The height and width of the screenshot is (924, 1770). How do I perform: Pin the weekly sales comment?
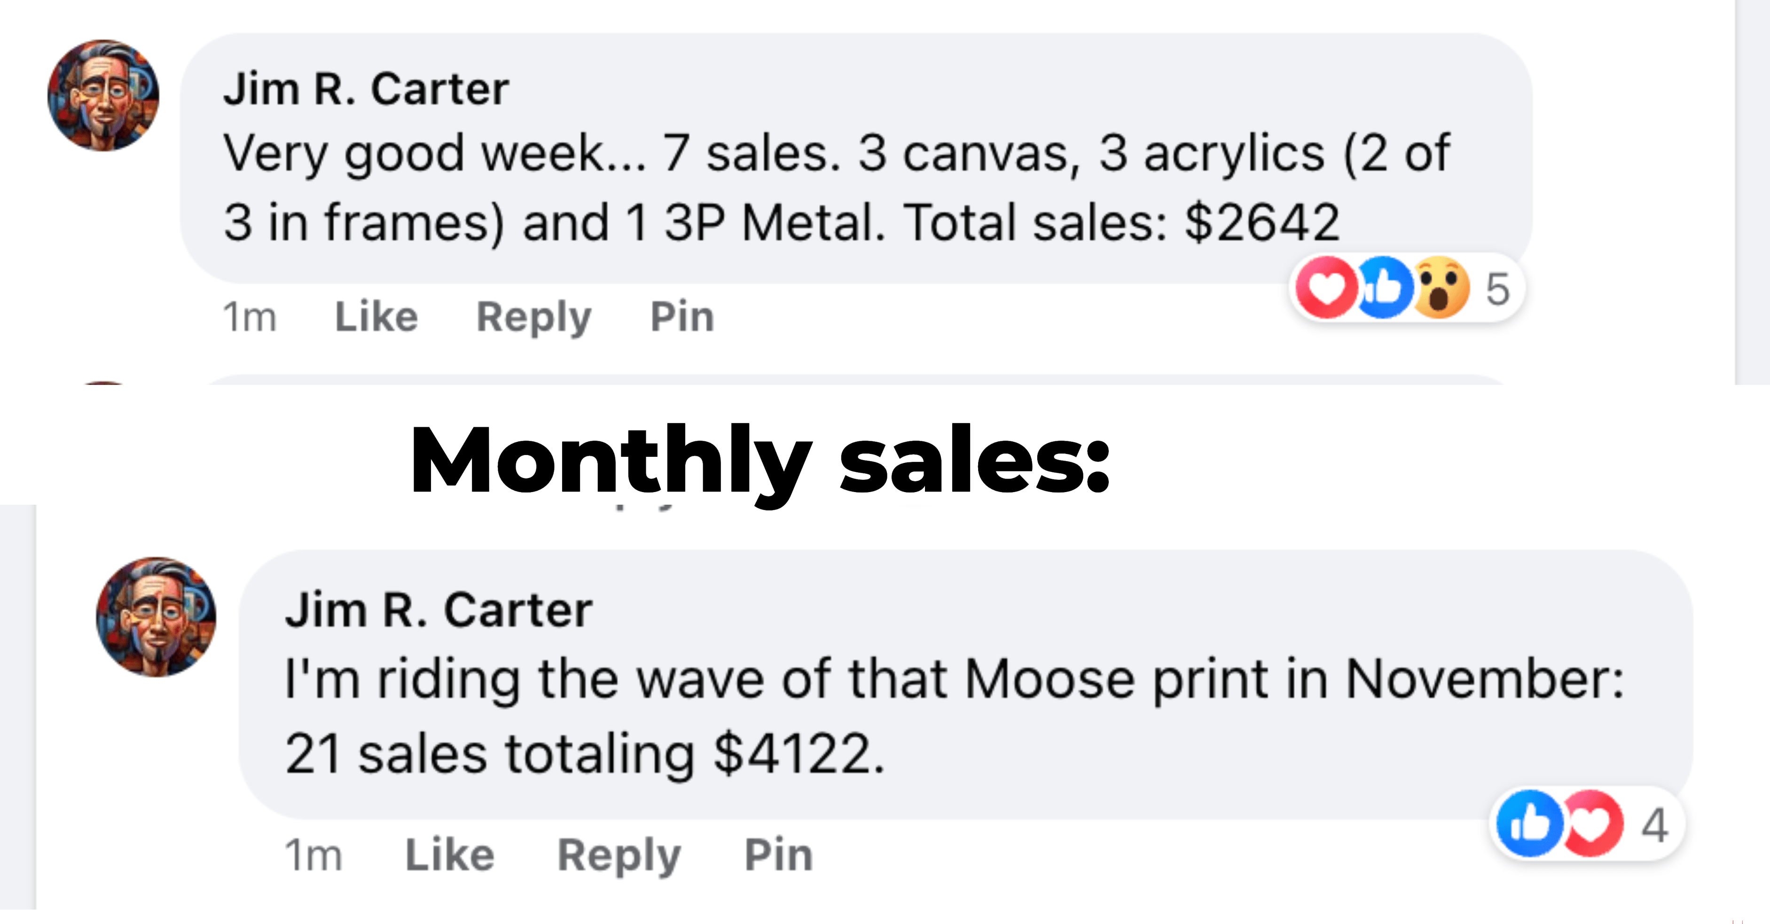click(682, 317)
